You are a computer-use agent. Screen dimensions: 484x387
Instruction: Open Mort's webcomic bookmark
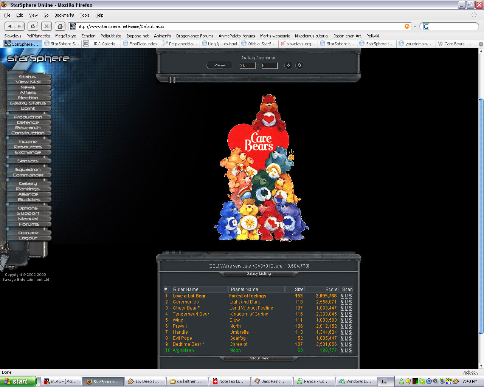pos(275,36)
